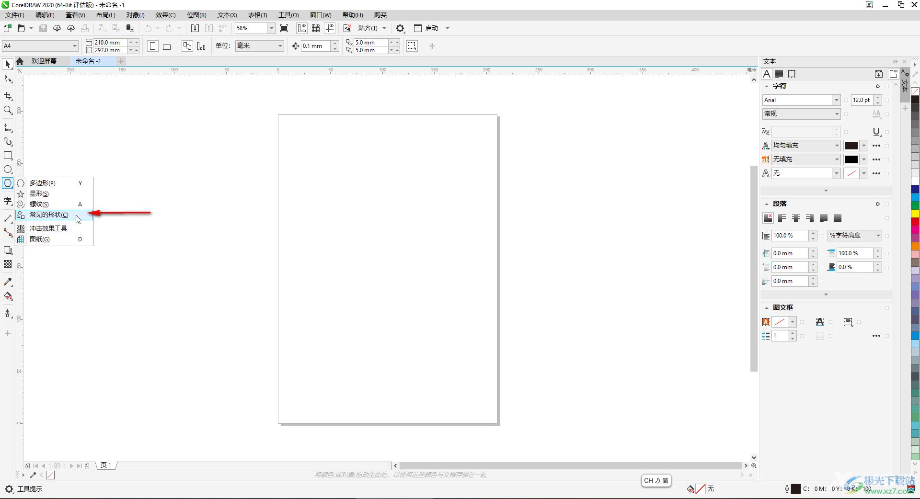Screen dimensions: 920x499
Task: Select the Artistic media tool
Action: coord(8,142)
